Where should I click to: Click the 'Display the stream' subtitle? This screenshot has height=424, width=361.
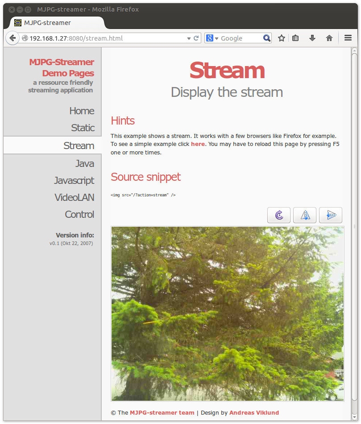coord(227,92)
